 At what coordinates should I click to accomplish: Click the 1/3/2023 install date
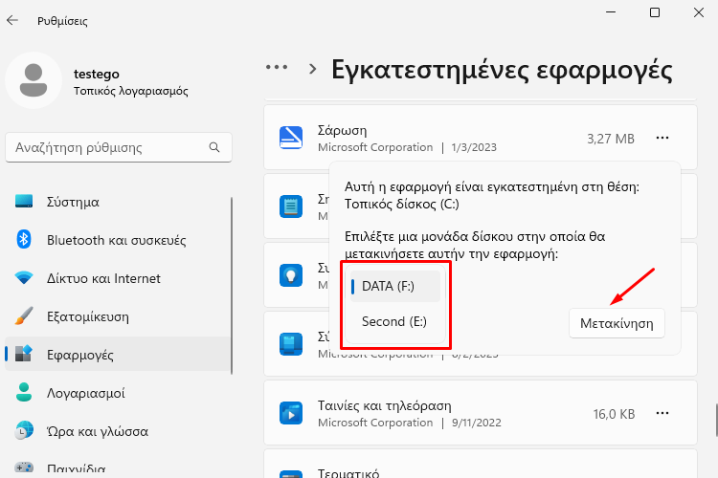474,147
